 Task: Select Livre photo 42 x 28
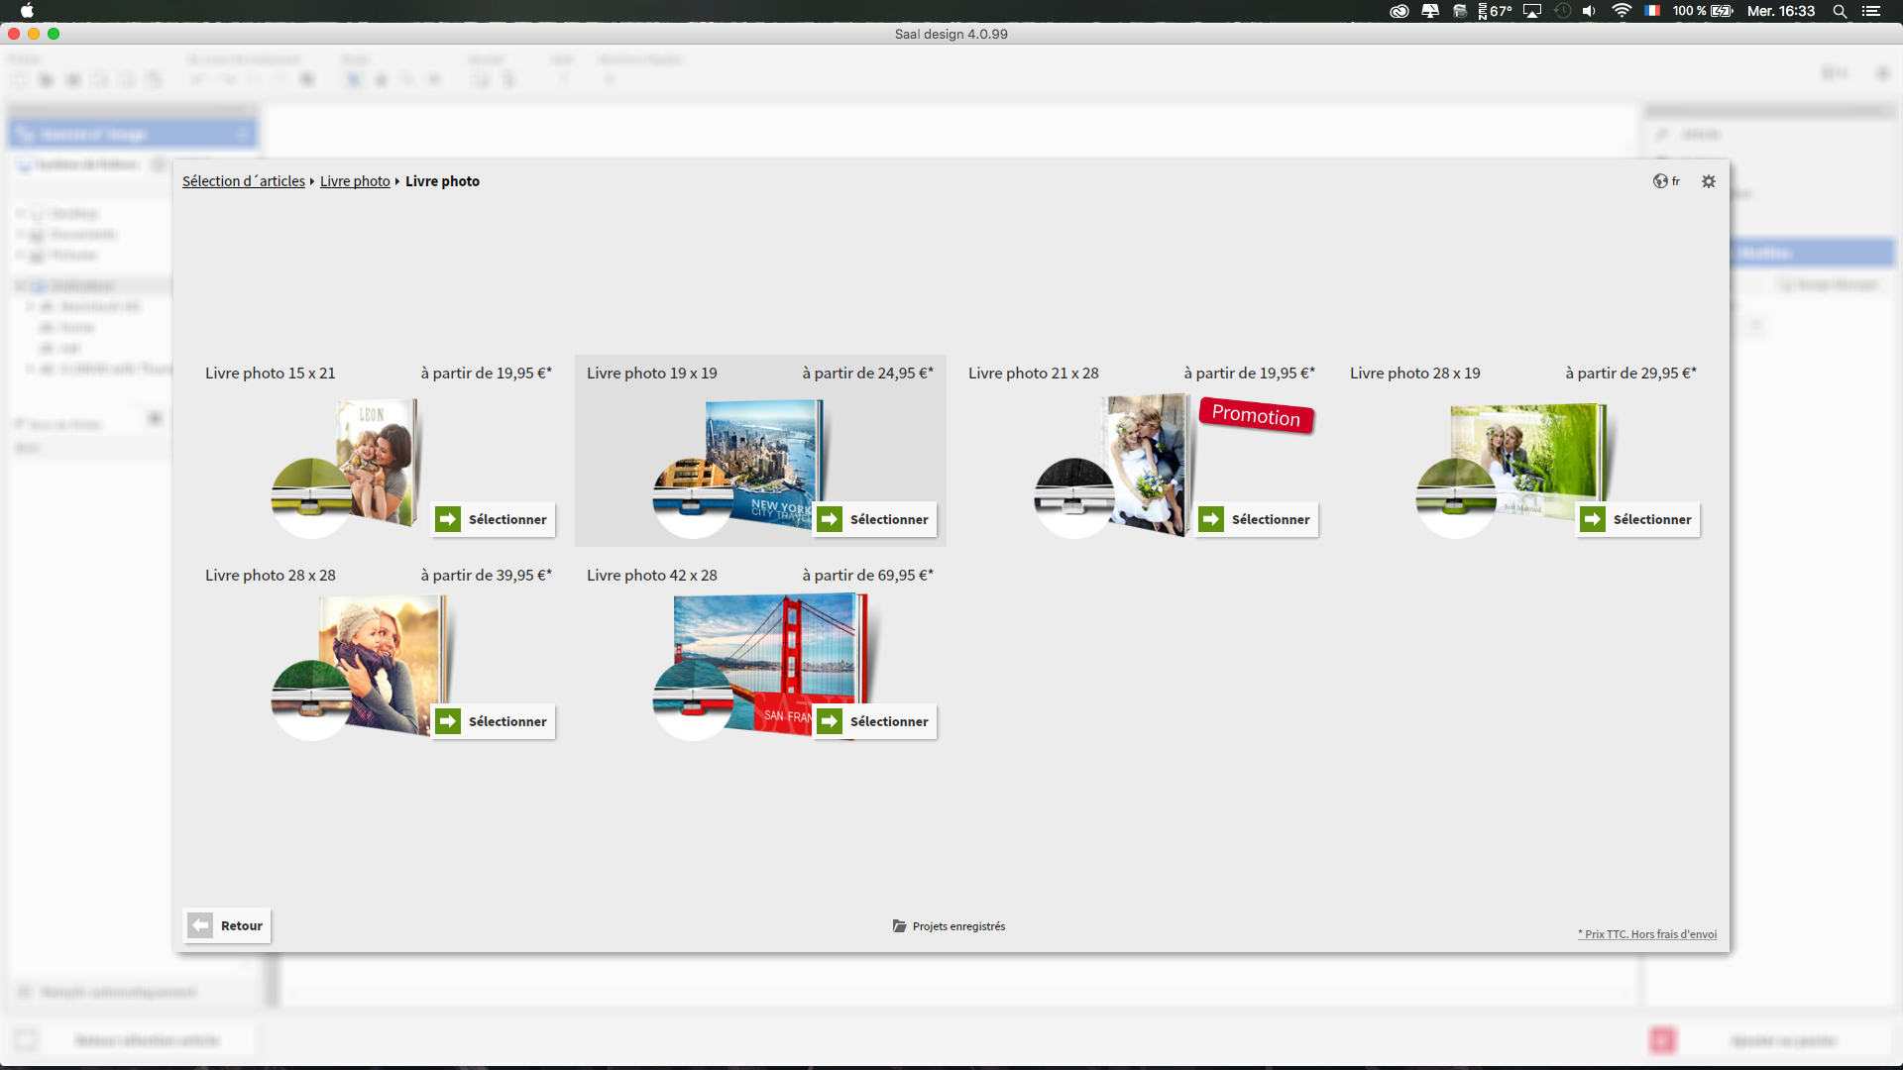(876, 721)
